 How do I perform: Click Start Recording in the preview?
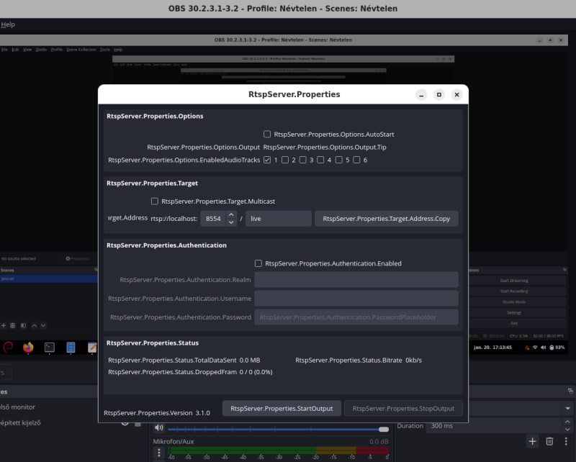[514, 291]
